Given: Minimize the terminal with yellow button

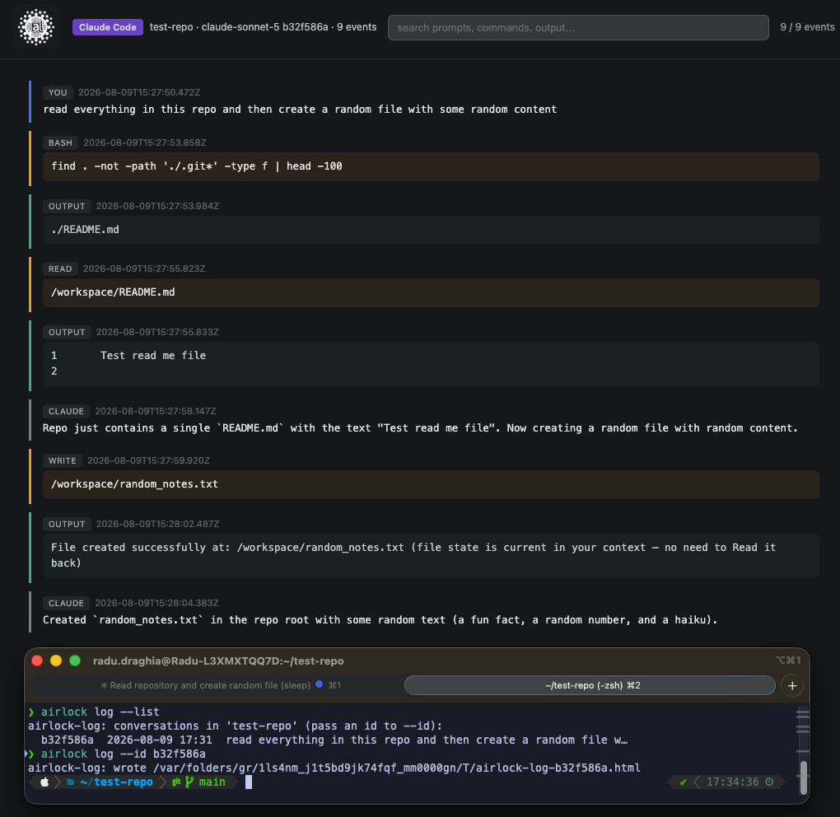Looking at the screenshot, I should (56, 661).
